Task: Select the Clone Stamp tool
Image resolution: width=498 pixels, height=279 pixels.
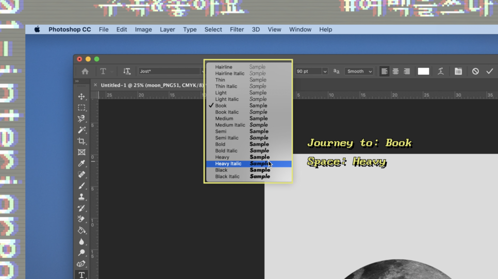Action: pos(81,196)
